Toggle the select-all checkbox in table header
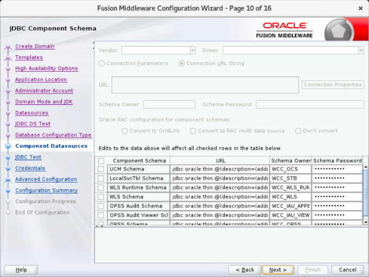369x277 pixels. coord(101,161)
